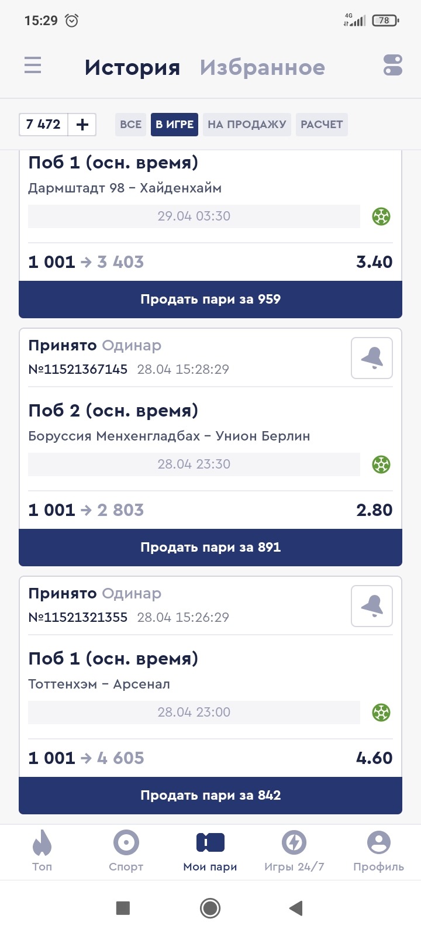The image size is (421, 936).
Task: Open the hamburger menu
Action: [33, 65]
